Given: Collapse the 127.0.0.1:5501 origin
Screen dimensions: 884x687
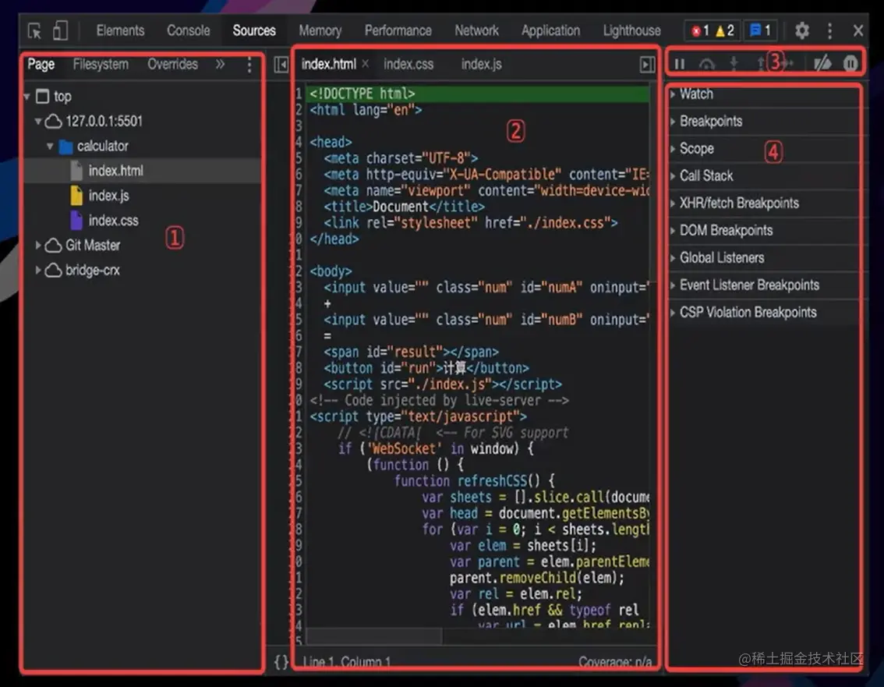Looking at the screenshot, I should [37, 122].
